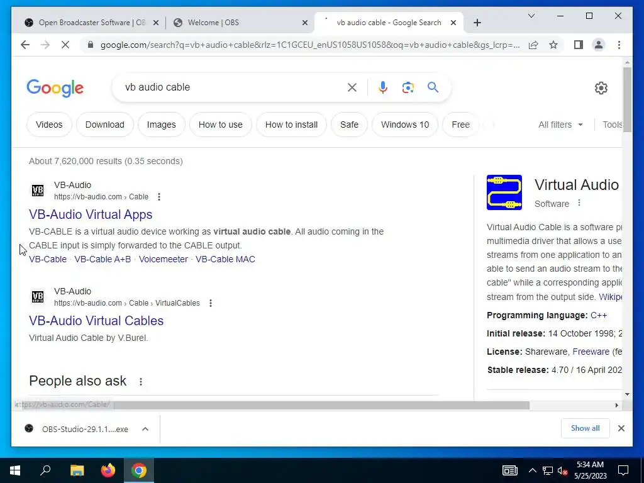The height and width of the screenshot is (483, 644).
Task: Click the address bar URL
Action: click(x=310, y=45)
